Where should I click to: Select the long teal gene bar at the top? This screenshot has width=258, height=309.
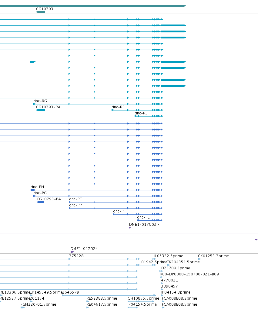tap(93, 6)
